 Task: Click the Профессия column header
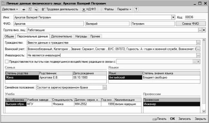pos(172,100)
